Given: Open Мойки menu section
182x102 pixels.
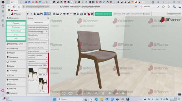Looking at the screenshot, I should pos(16,66).
